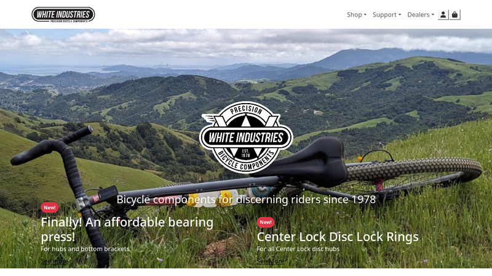Click 'For hubs and bottom brackets' text

(x=85, y=249)
